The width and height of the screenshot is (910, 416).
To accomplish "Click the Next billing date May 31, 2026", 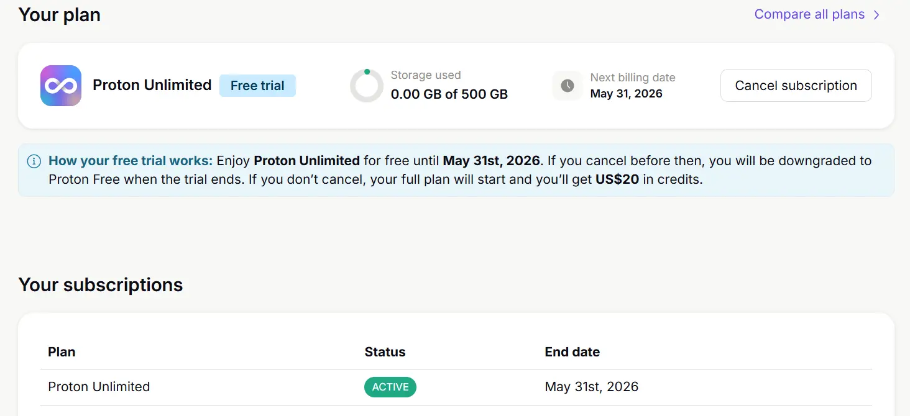I will [x=627, y=94].
